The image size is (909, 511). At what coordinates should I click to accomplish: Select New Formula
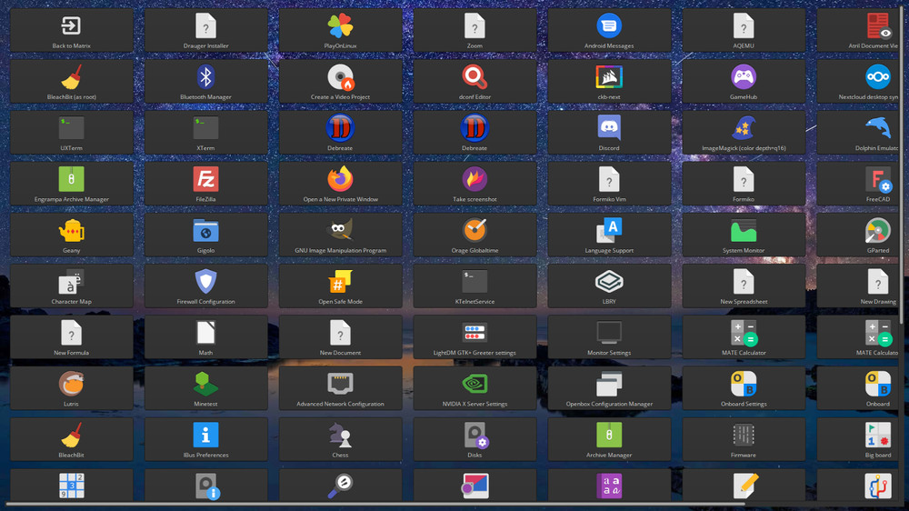(71, 336)
